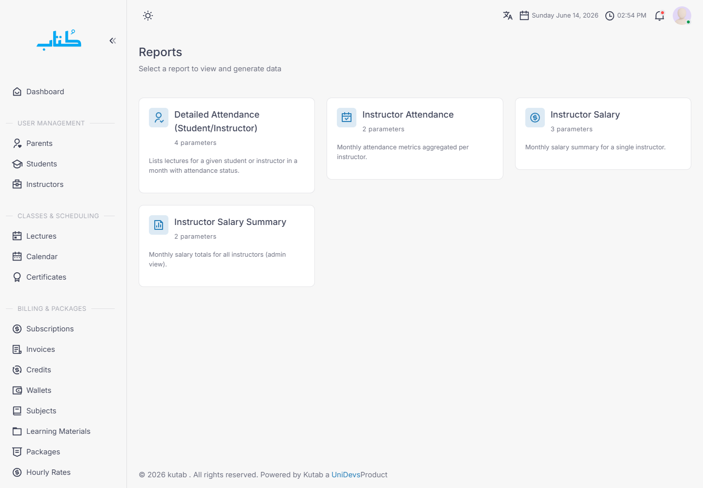
Task: Open the Instructor Attendance report card
Action: tap(415, 139)
